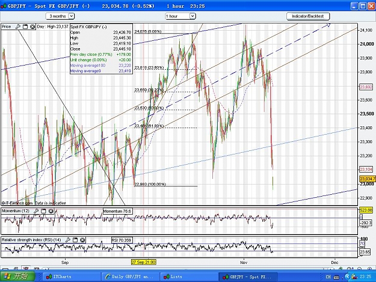
Task: Select GBPJPY Spot FX taskbar button
Action: [x=248, y=277]
